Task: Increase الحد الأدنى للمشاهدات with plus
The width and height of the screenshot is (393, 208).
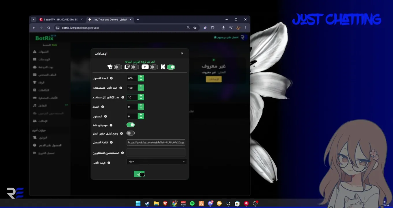Action: click(141, 86)
